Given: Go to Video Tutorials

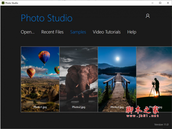Looking at the screenshot, I should click(x=107, y=32).
